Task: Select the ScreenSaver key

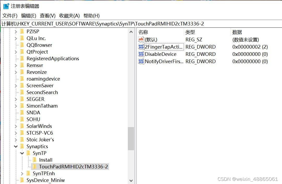Action: coord(40,86)
